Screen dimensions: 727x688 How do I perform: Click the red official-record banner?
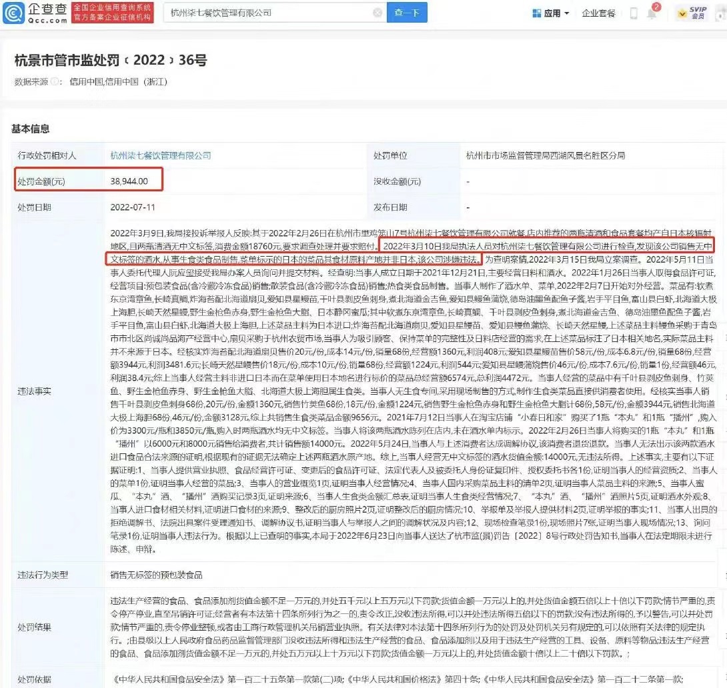pos(112,13)
